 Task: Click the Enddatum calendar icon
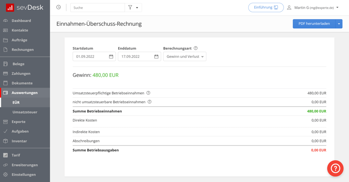(156, 57)
